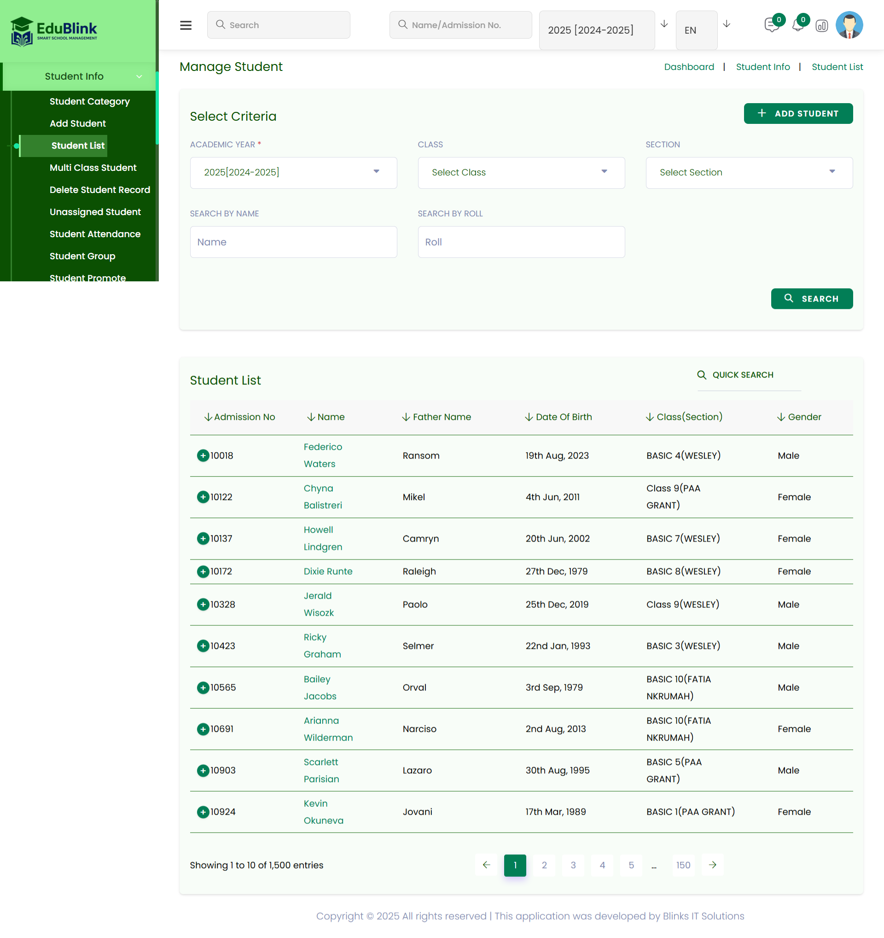Open Multi Class Student menu item
The height and width of the screenshot is (938, 884).
tap(93, 168)
